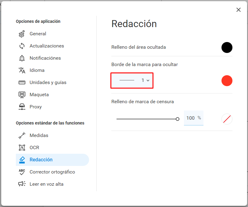Screen dimensions: 248x207
Task: Click the opacity slider handle
Action: [178, 119]
